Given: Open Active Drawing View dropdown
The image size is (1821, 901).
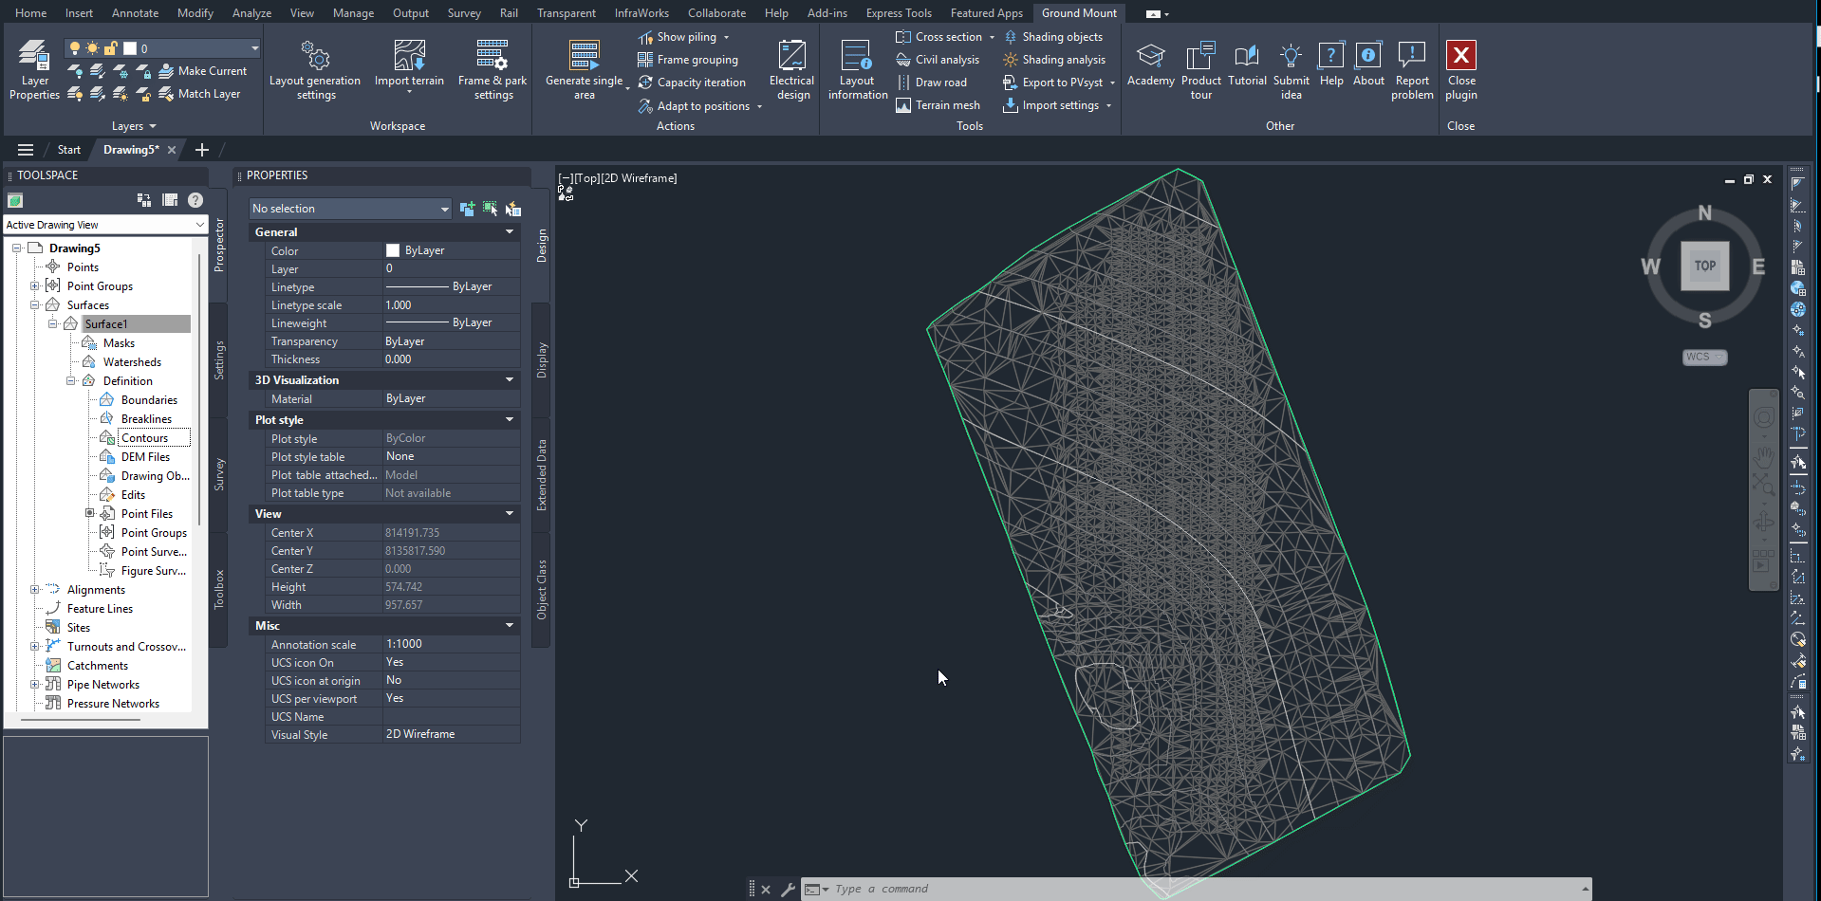Looking at the screenshot, I should [105, 225].
